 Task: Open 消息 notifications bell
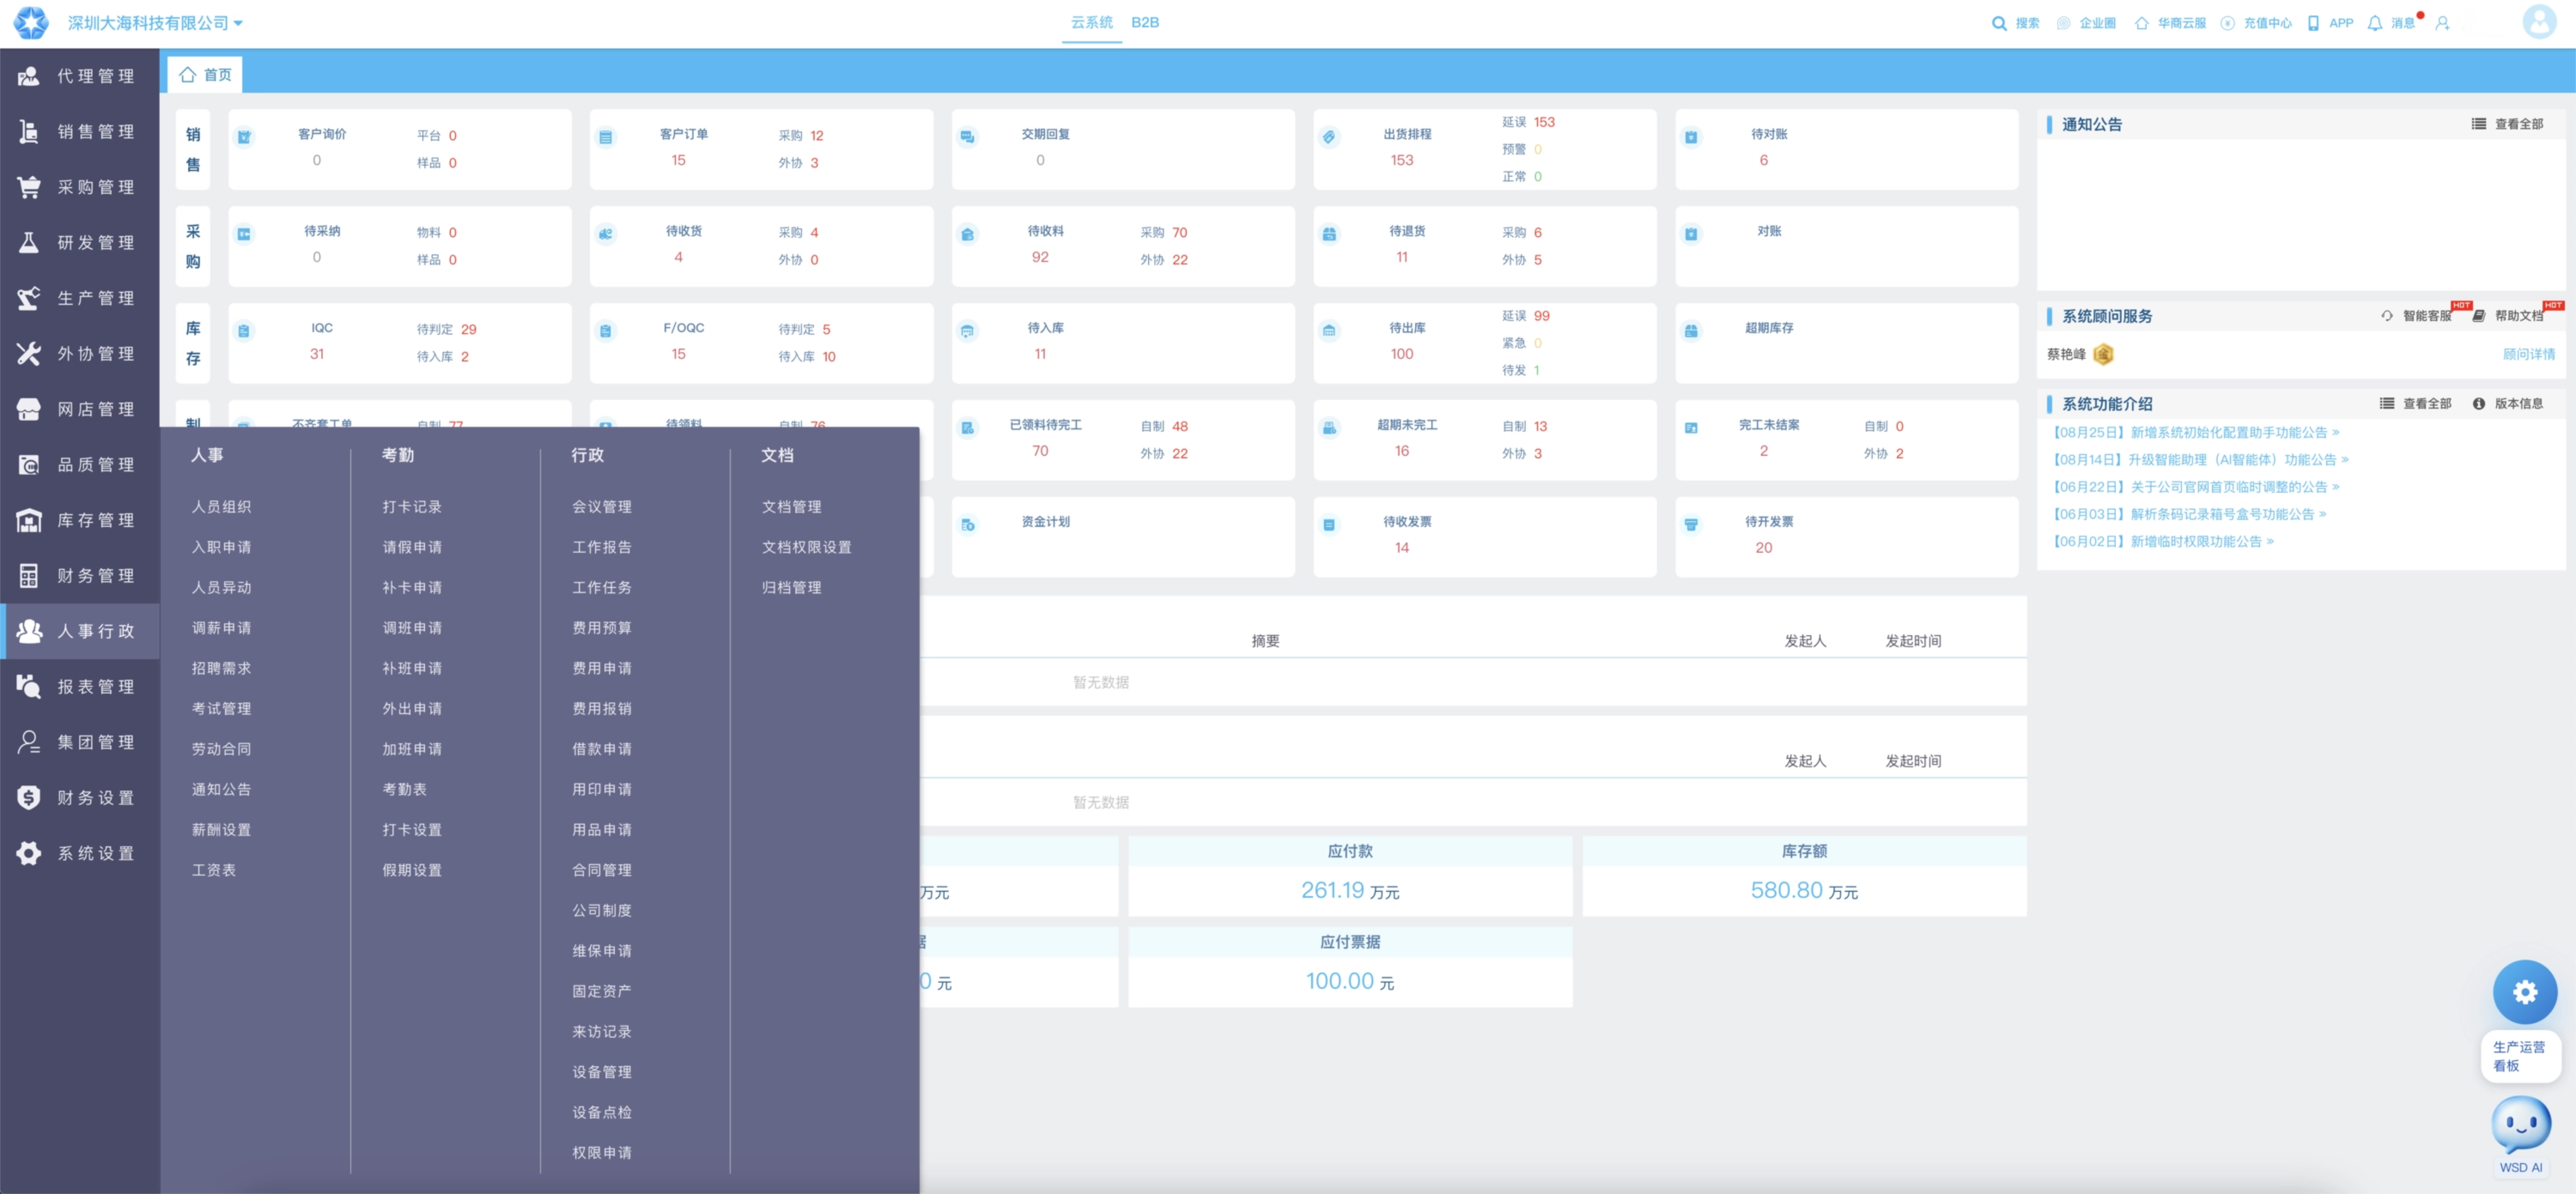(2375, 23)
